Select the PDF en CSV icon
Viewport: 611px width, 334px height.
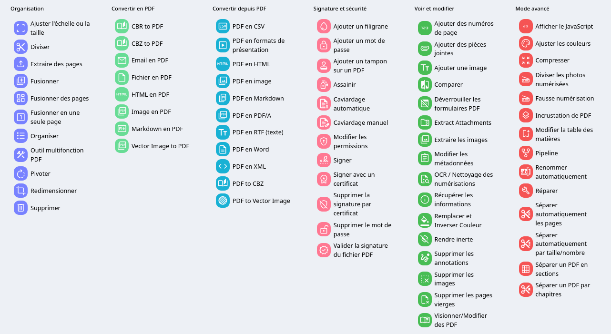point(223,26)
